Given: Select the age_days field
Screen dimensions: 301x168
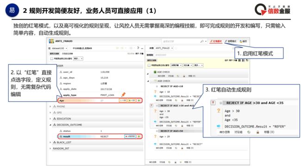Looking at the screenshot, I should [x=69, y=78].
